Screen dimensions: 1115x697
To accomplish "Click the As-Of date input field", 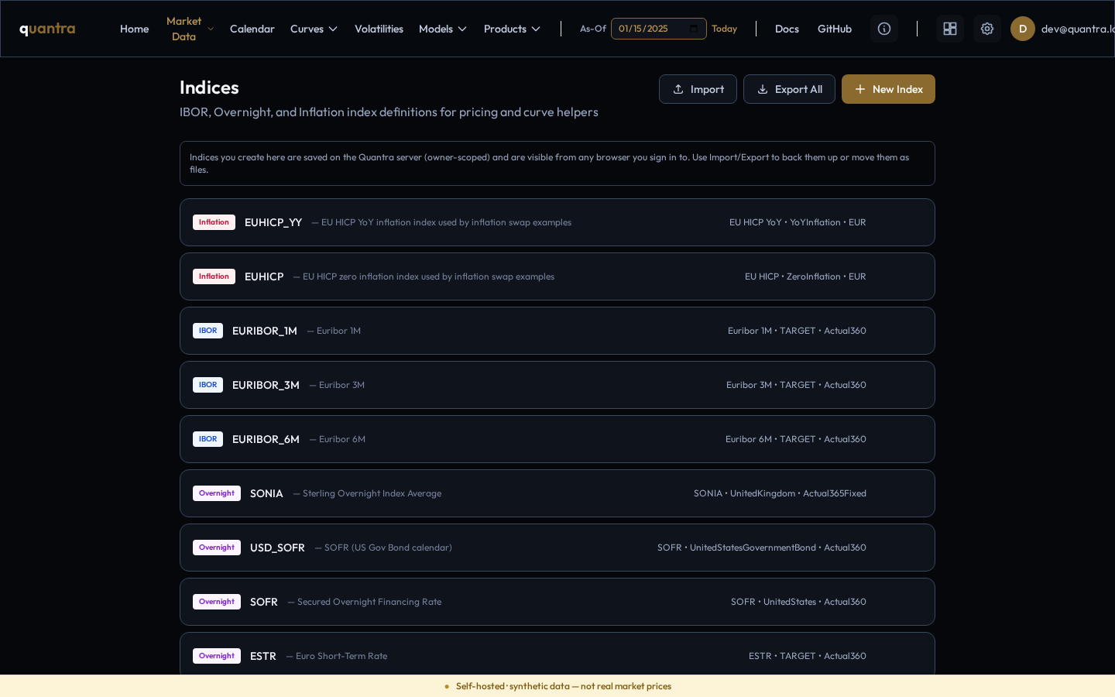I will click(x=658, y=29).
